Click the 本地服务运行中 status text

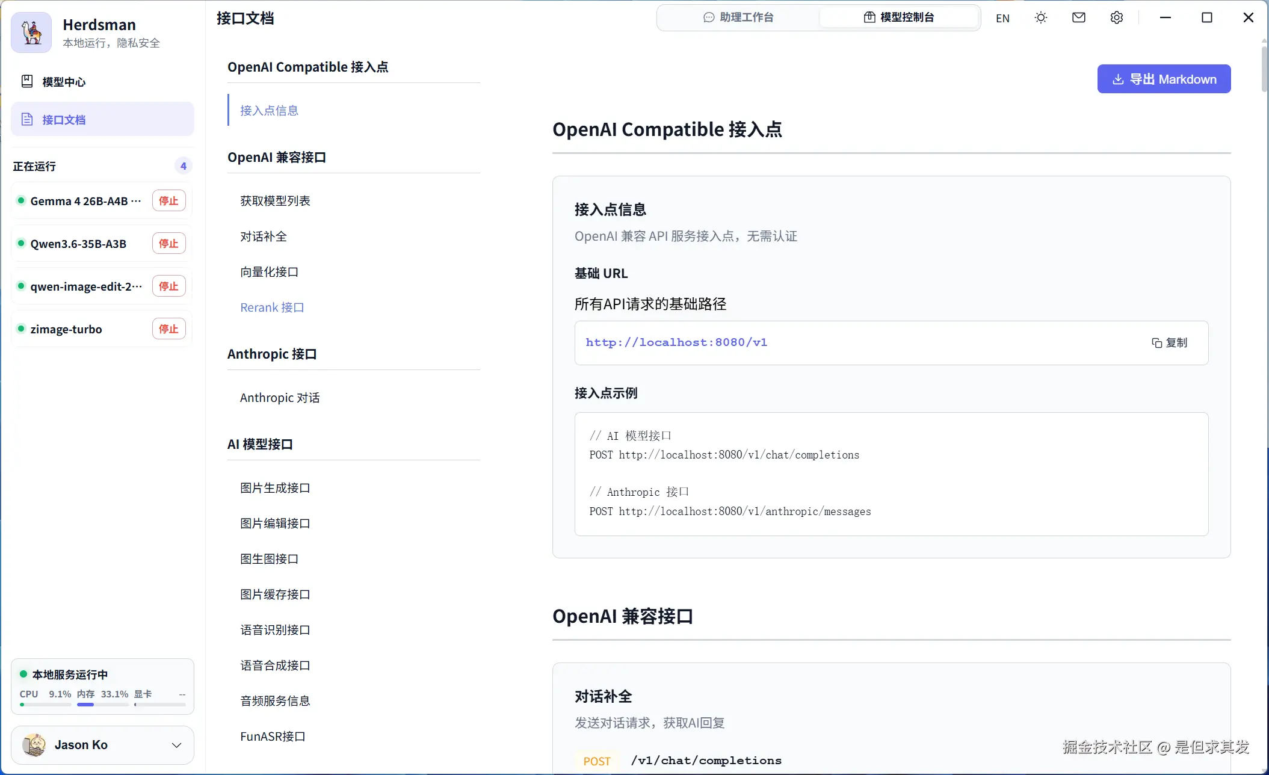[70, 675]
